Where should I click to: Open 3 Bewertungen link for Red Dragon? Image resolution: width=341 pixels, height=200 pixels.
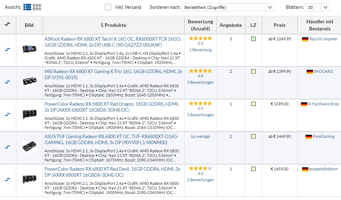201,115
